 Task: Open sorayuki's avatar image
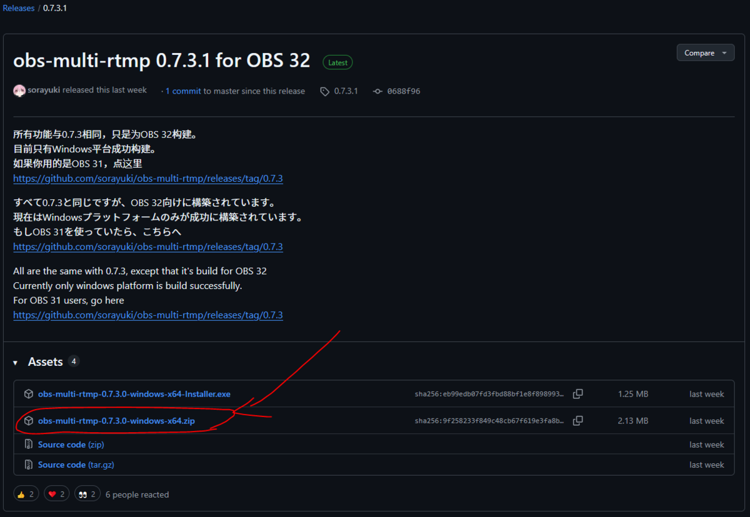point(19,91)
